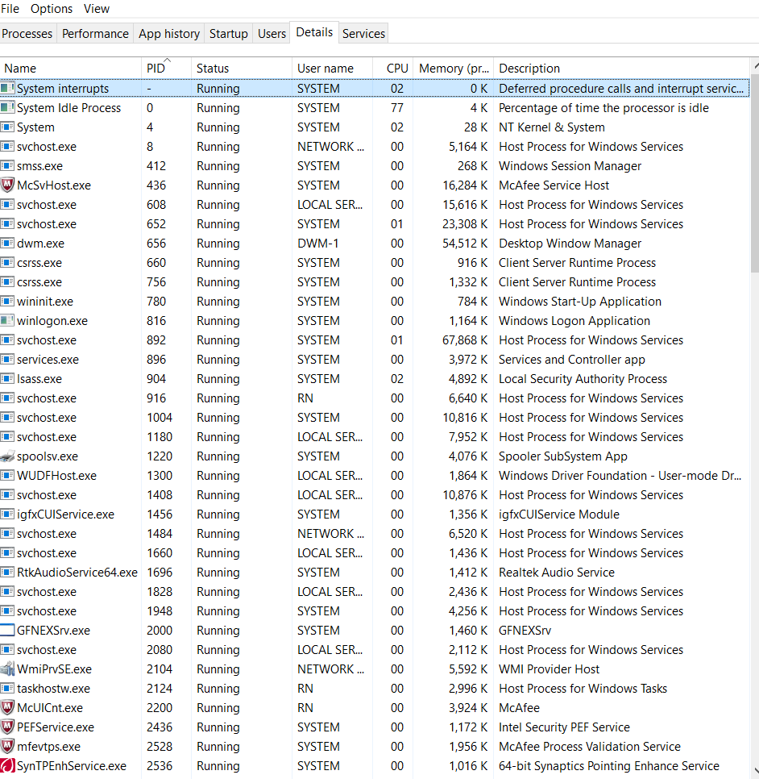Click the csrss.exe icon with PID 660
This screenshot has width=759, height=779.
(7, 263)
